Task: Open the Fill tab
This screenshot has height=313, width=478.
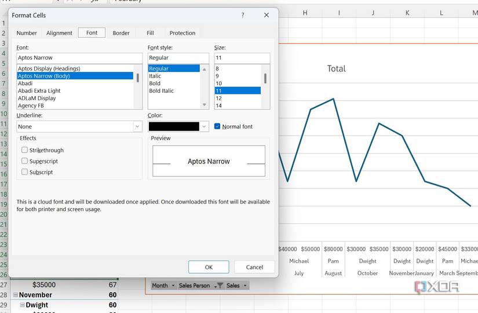Action: coord(150,33)
